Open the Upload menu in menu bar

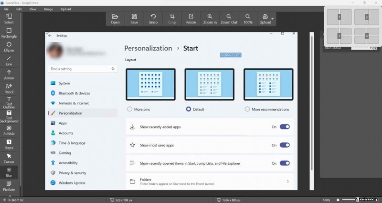pos(66,9)
